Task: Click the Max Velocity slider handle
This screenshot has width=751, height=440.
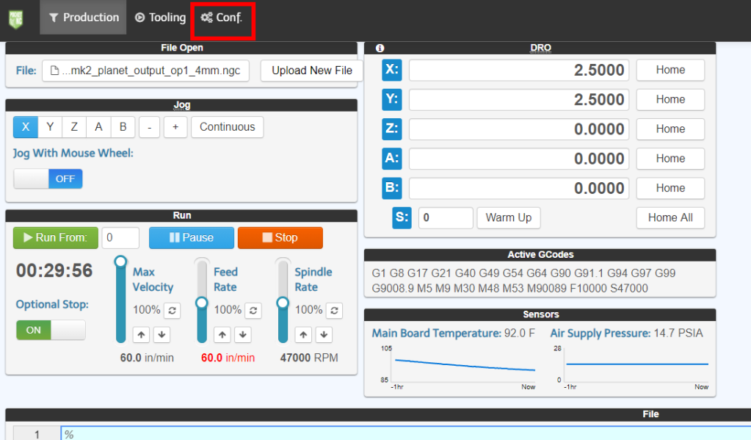Action: tap(121, 261)
